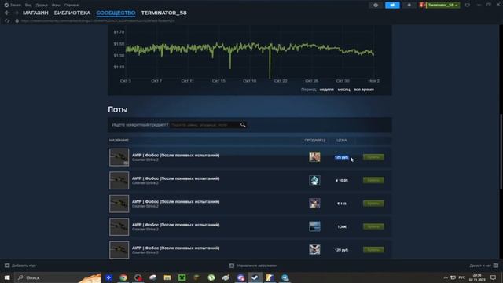Open the TERMINATOR_58 profile tab
Image resolution: width=503 pixels, height=283 pixels.
(164, 13)
